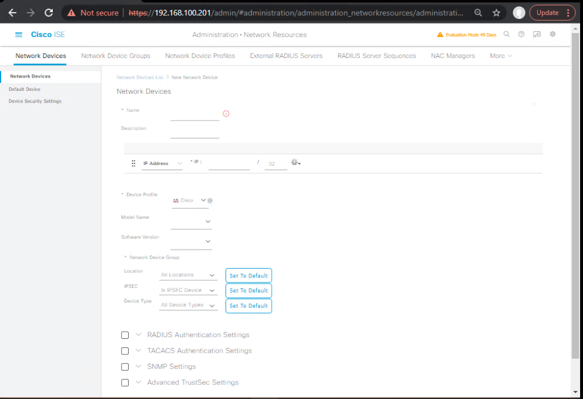Open the IP row gear actions menu

pyautogui.click(x=296, y=162)
